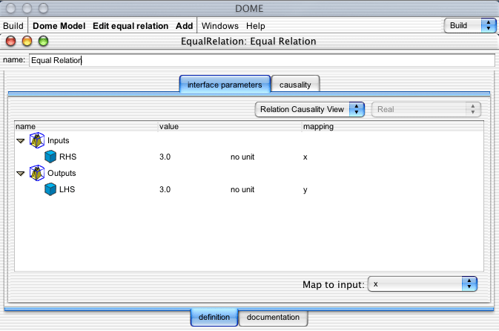Image resolution: width=499 pixels, height=331 pixels.
Task: Select the LHS parameter cube icon
Action: click(x=50, y=189)
